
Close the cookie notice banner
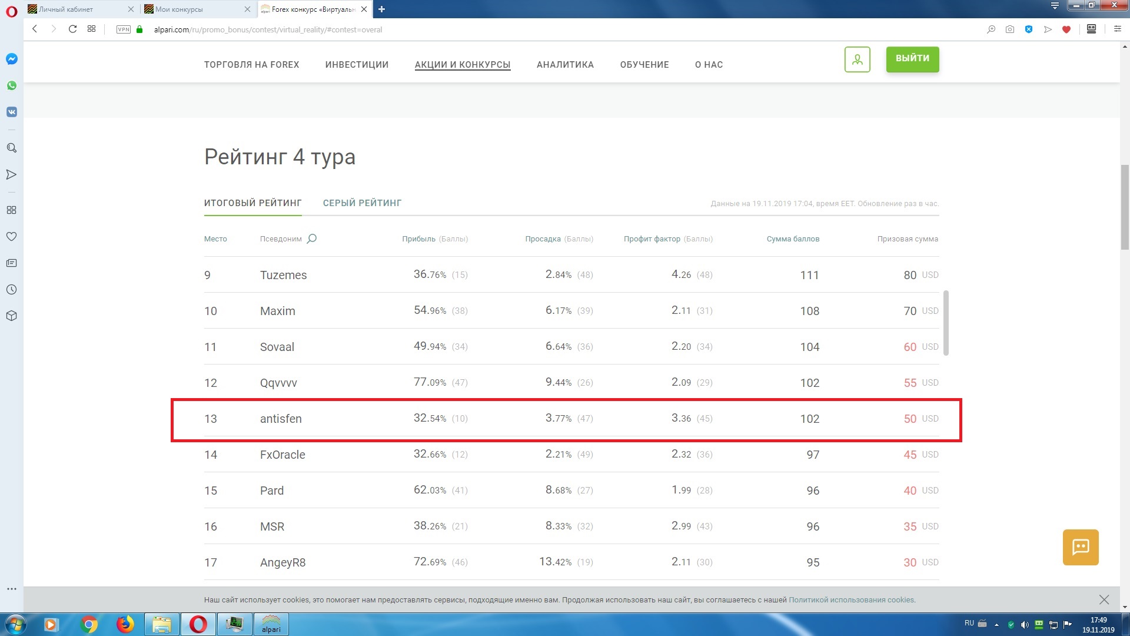(x=1104, y=599)
